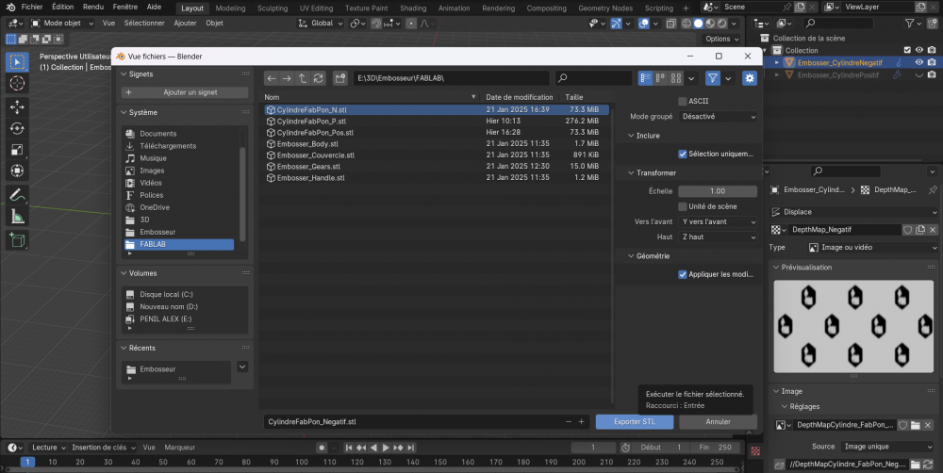
Task: Toggle the file filter funnel icon
Action: pyautogui.click(x=713, y=78)
